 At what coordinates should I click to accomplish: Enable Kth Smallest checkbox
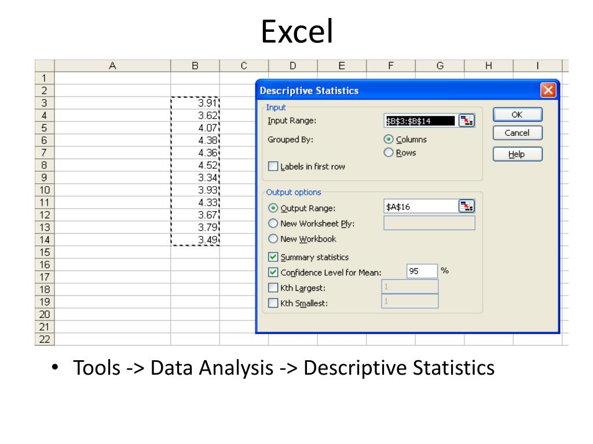click(x=273, y=303)
